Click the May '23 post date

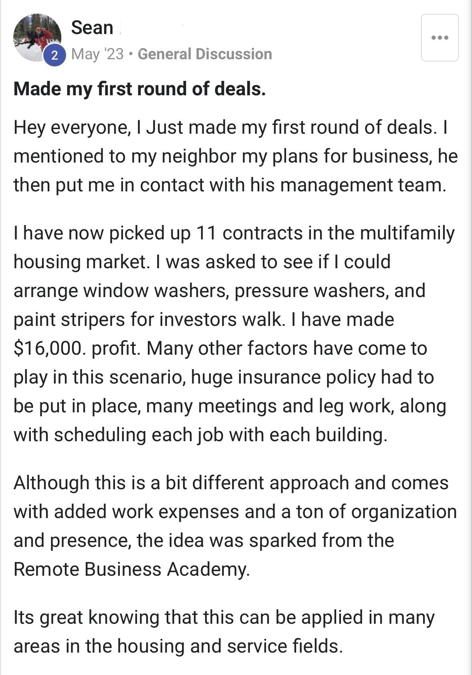point(97,54)
